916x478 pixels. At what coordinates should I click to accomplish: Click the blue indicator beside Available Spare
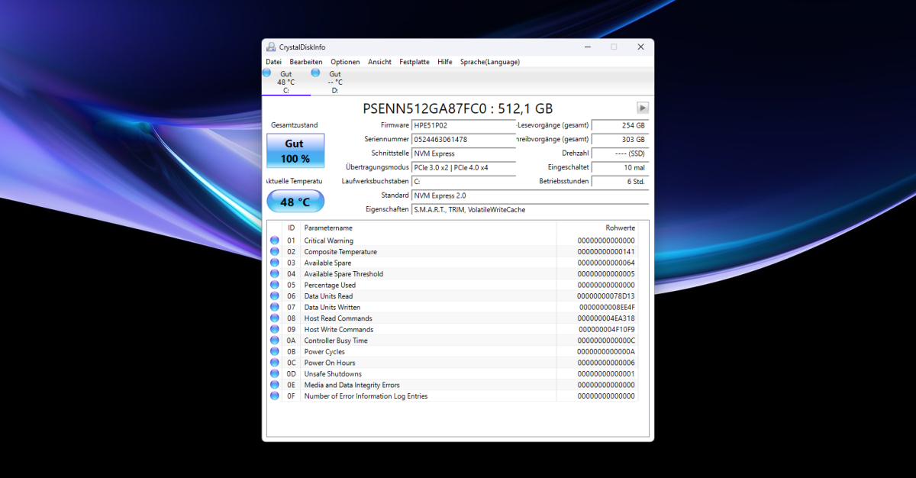(x=275, y=263)
